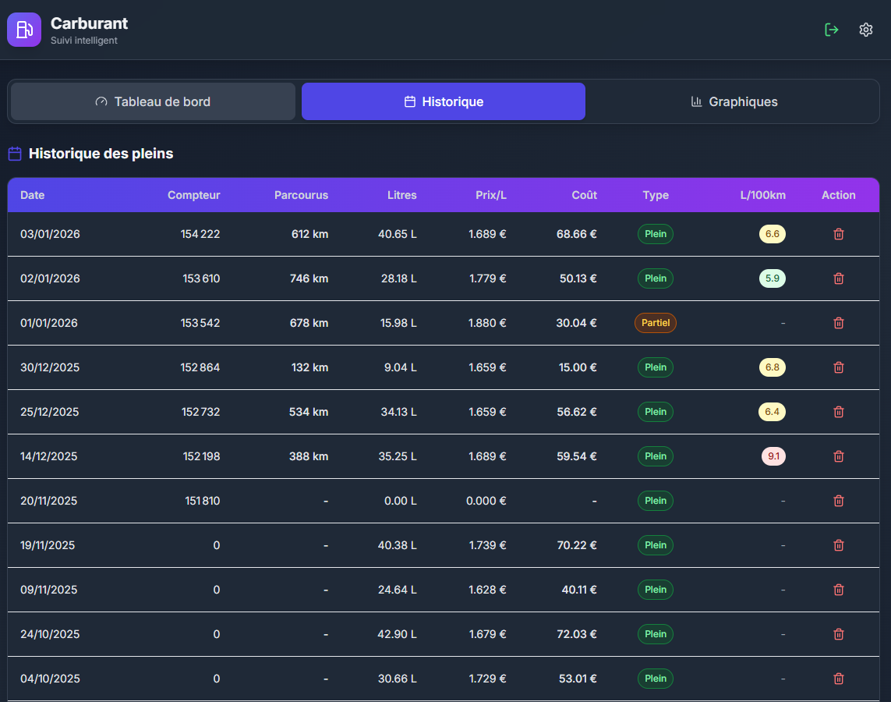Delete the 03/01/2026 fill-up entry
Viewport: 891px width, 702px height.
point(839,234)
